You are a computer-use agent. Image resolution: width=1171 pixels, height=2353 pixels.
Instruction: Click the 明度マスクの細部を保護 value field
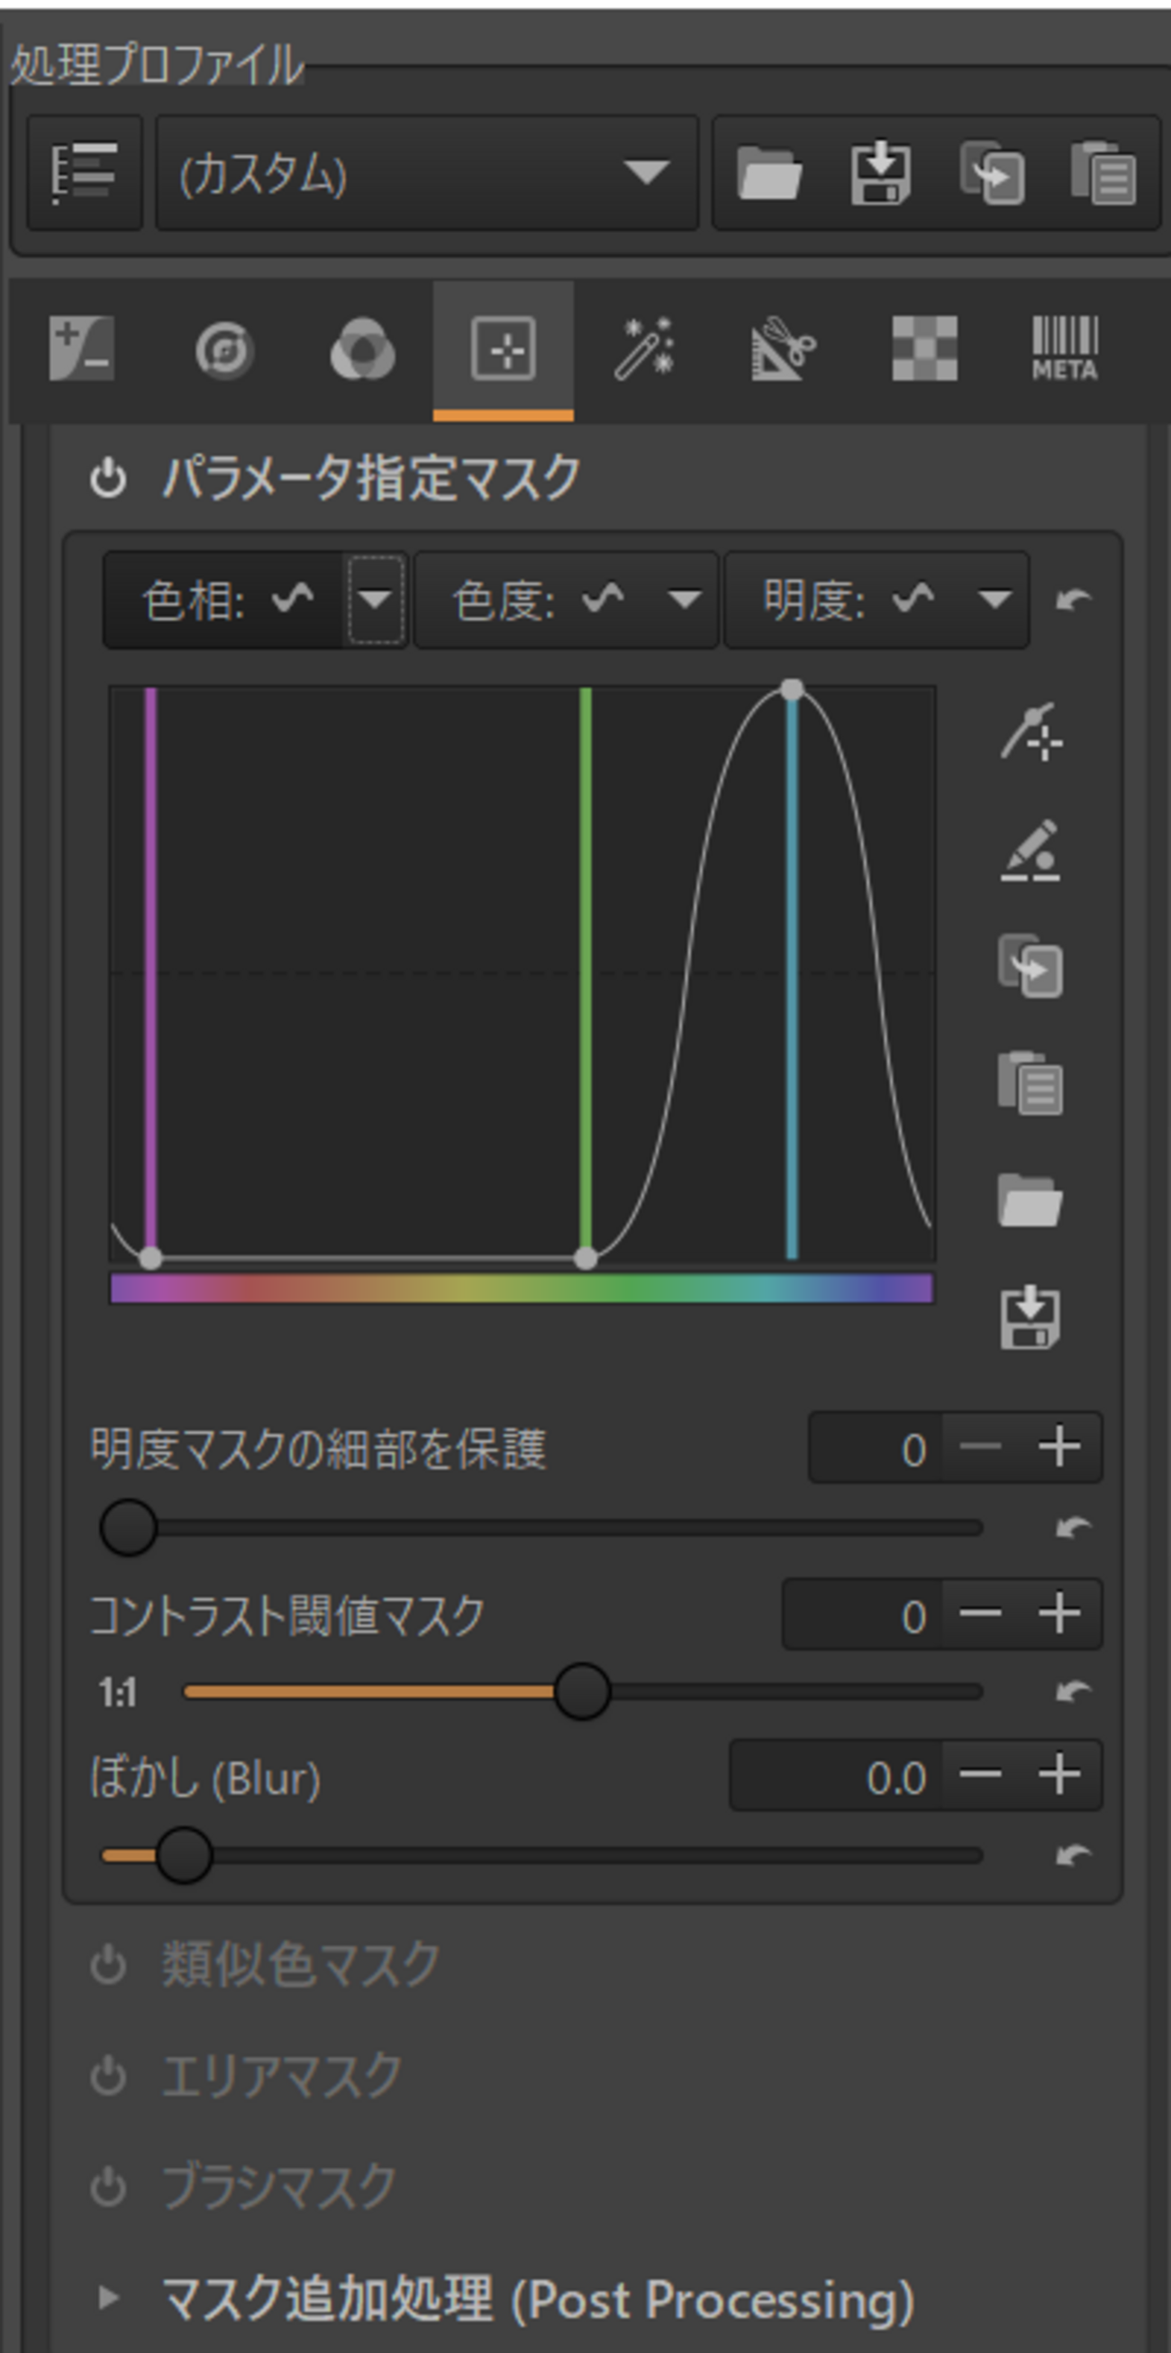tap(875, 1449)
